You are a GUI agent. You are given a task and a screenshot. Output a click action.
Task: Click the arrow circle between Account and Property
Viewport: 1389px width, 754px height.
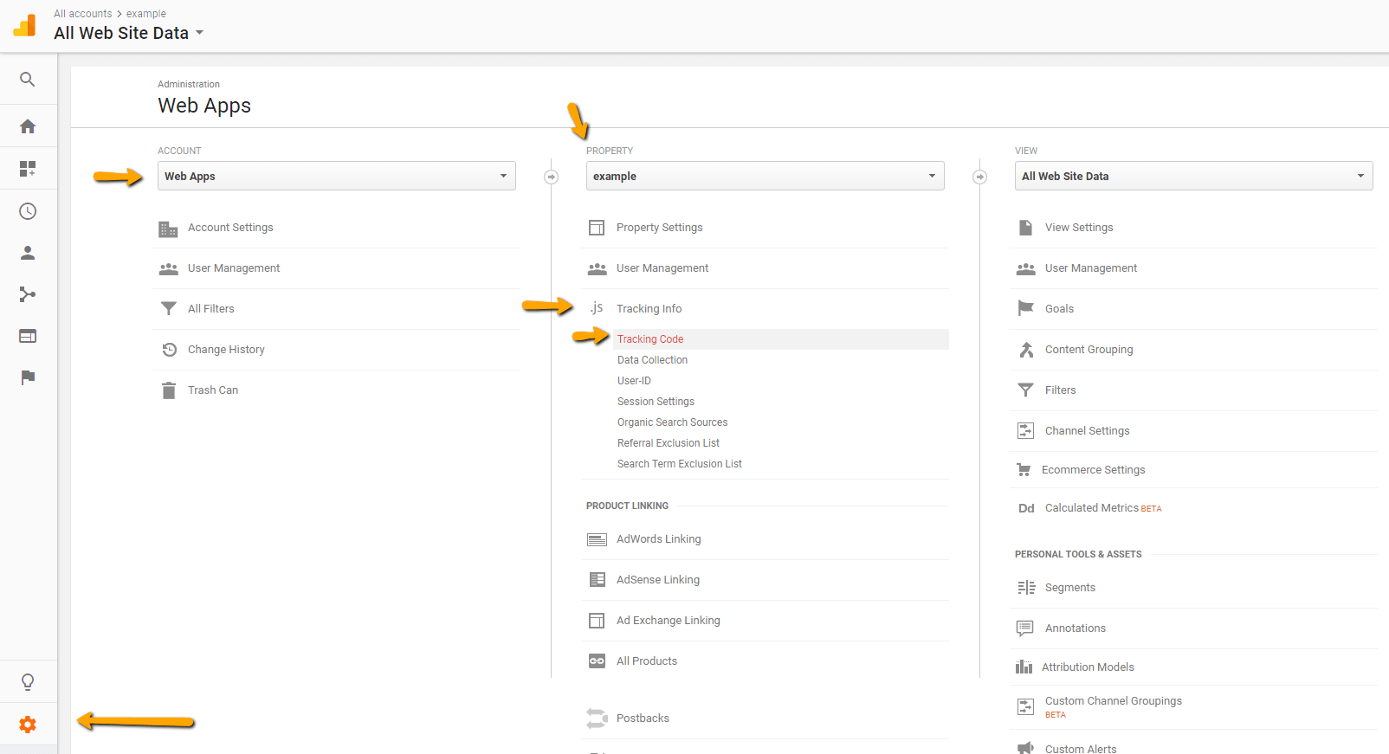(551, 177)
